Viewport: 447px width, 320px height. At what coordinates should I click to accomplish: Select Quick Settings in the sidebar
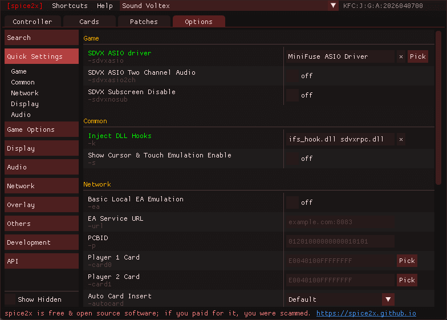point(42,56)
